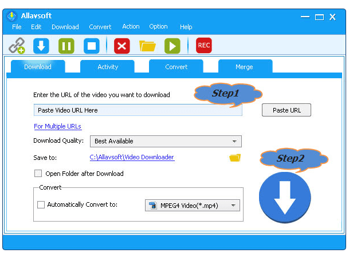Enable Open Folder after Download checkbox
Image resolution: width=353 pixels, height=257 pixels.
coord(38,174)
